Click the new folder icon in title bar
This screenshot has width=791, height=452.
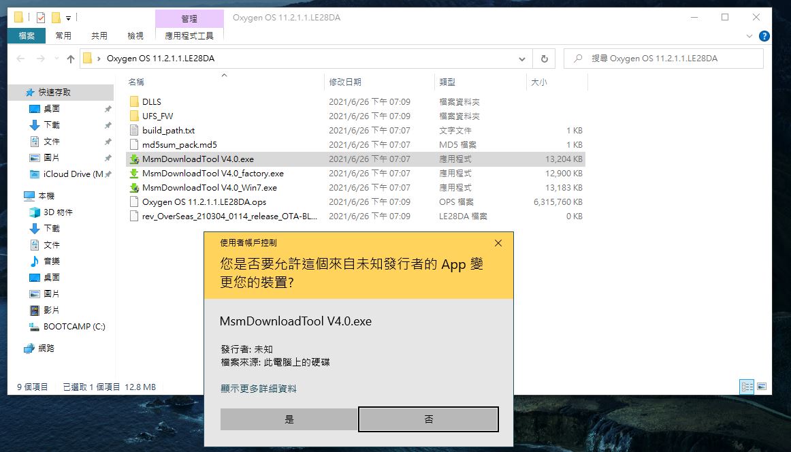[x=56, y=18]
